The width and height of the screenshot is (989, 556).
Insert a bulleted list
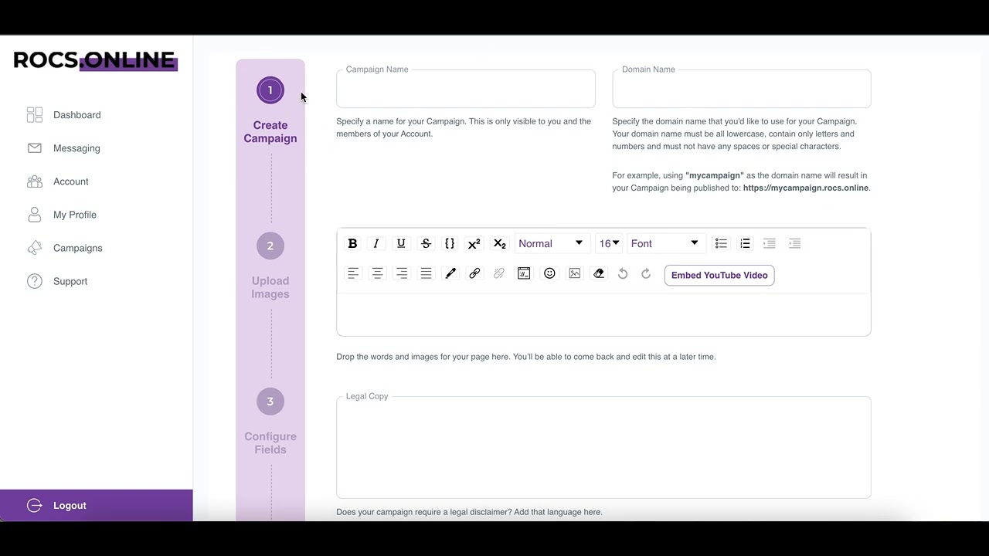pos(721,243)
